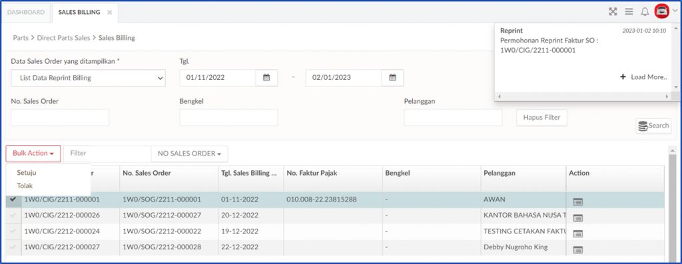682x264 pixels.
Task: Check row 1W0/CIG/2212-000024 checkbox
Action: pos(13,231)
